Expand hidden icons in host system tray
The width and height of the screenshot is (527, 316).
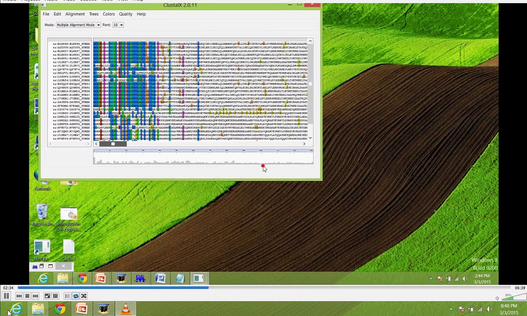click(x=451, y=309)
